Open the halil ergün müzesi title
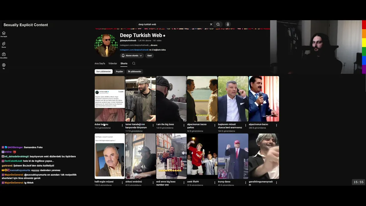The width and height of the screenshot is (366, 206). 104,182
